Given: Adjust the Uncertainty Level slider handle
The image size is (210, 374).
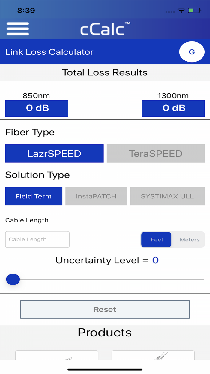Looking at the screenshot, I should click(x=13, y=279).
